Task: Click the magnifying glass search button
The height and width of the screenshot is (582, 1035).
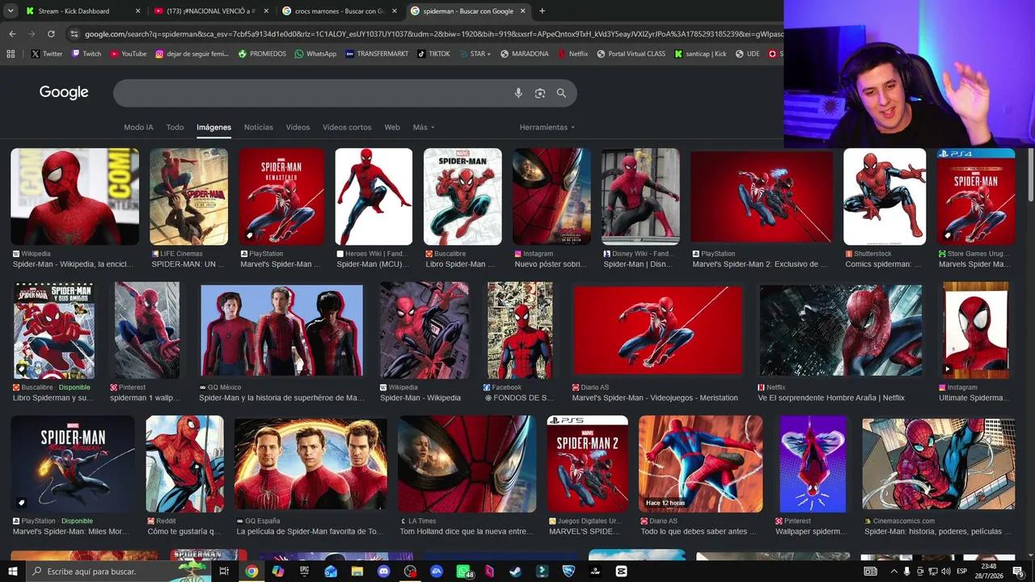Action: 561,93
